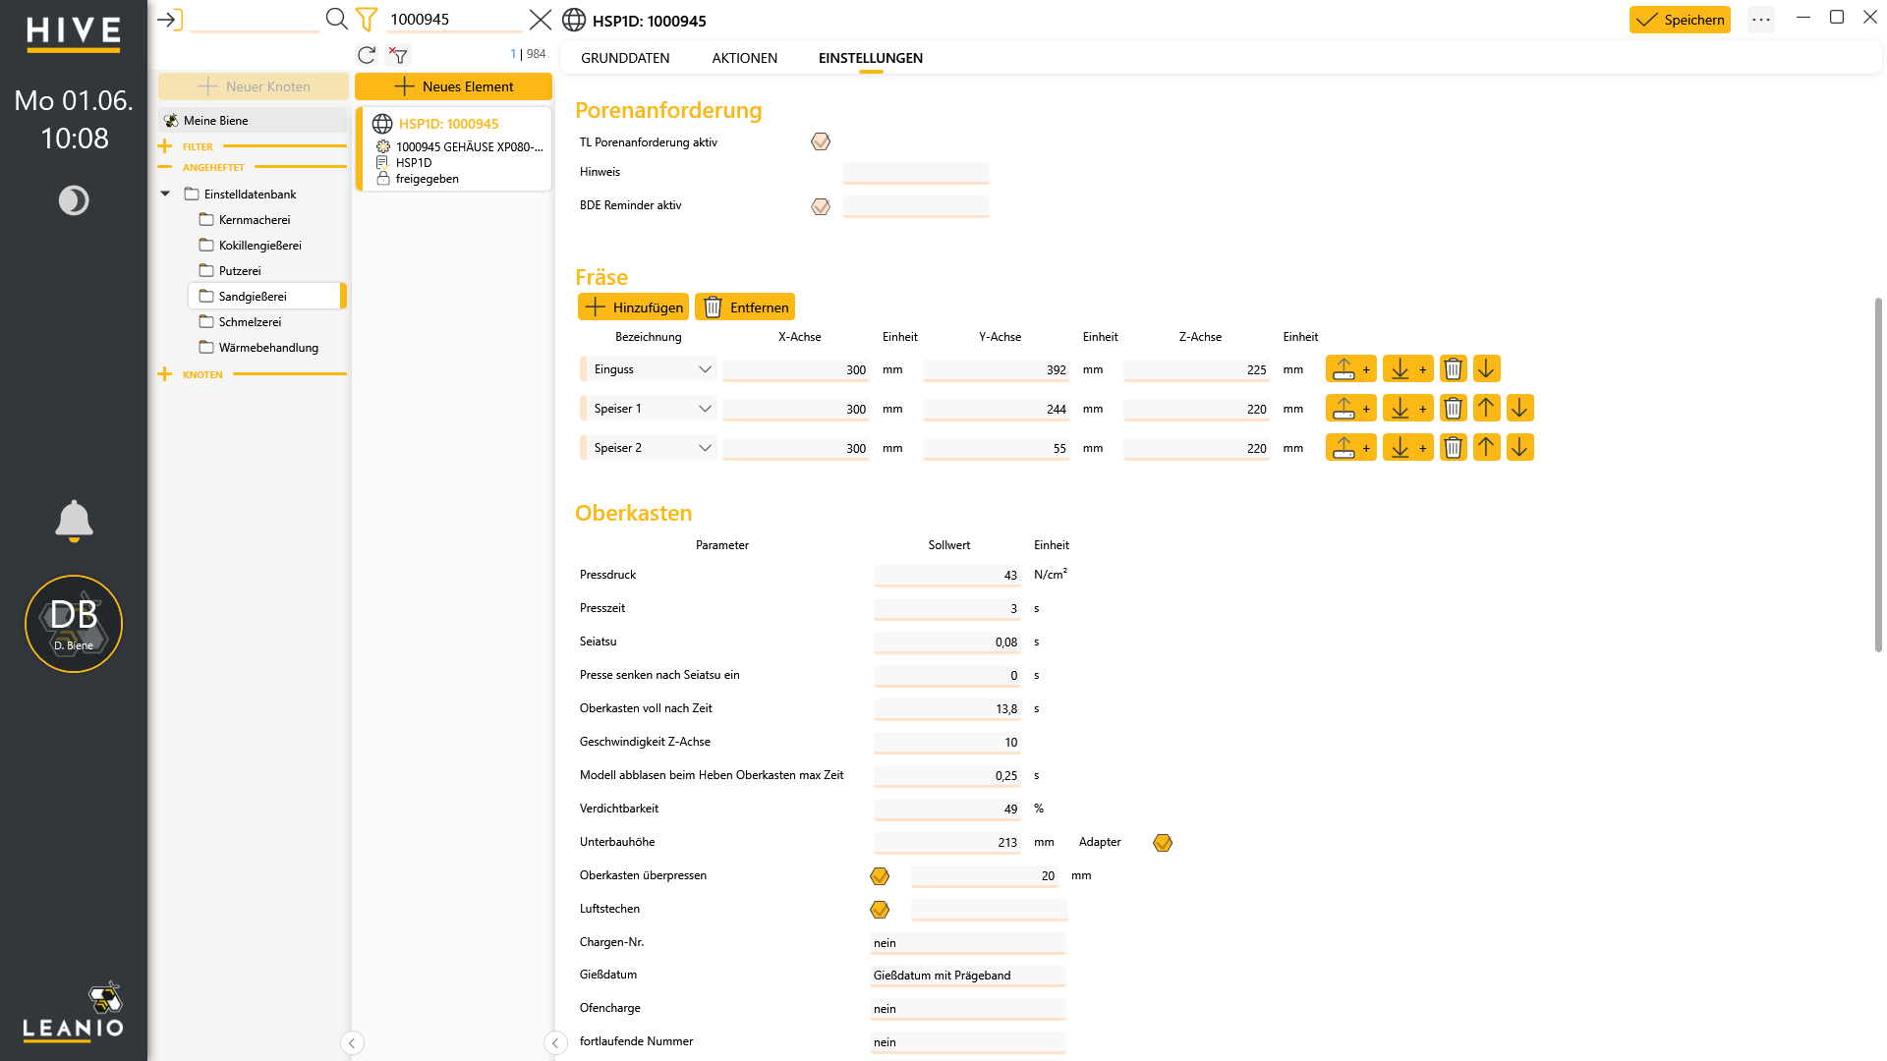The image size is (1887, 1061).
Task: Select the EINSTELLUNGEN tab
Action: (x=871, y=58)
